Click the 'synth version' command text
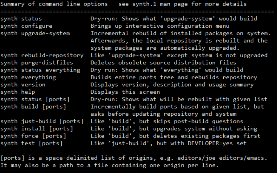 [x=23, y=84]
